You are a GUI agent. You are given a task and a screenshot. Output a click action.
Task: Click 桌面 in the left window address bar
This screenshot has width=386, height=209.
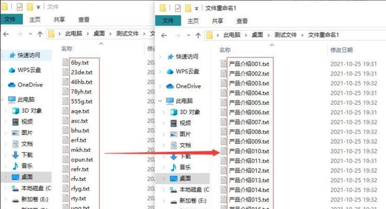point(99,33)
